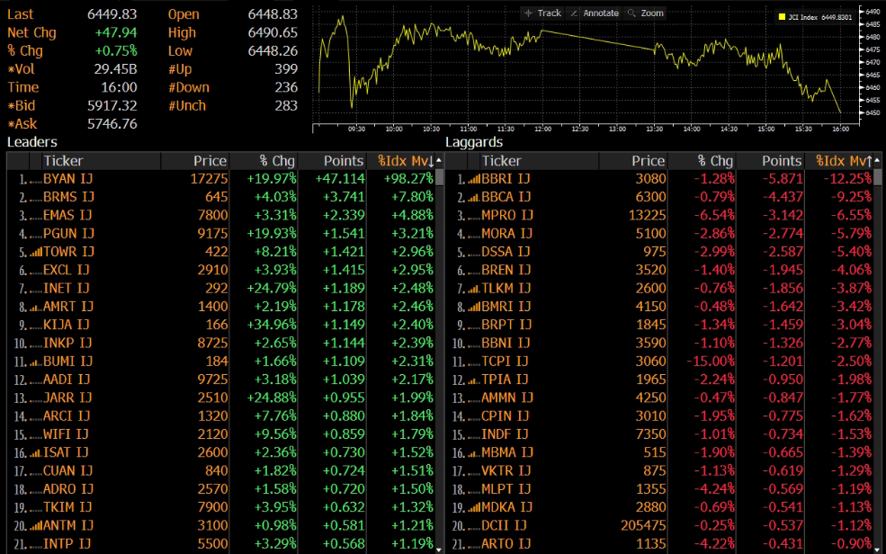886x554 pixels.
Task: Click volume bars icon beside TLKM IJ
Action: [x=473, y=290]
